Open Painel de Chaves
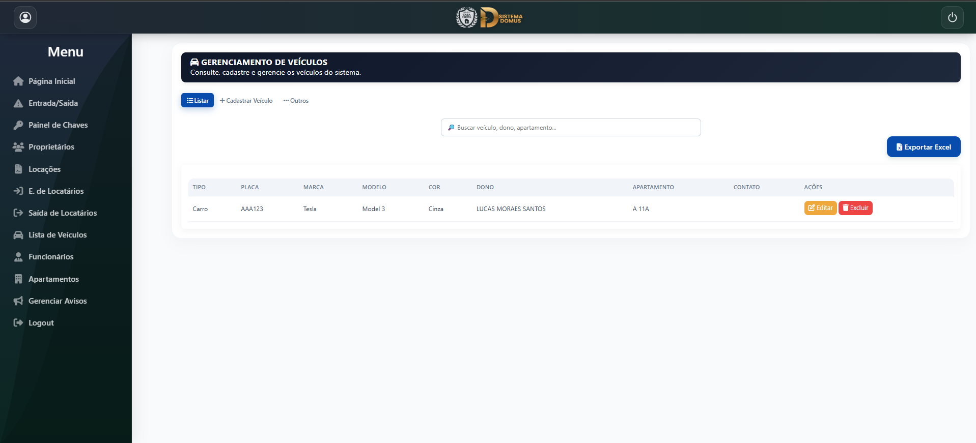 click(x=58, y=125)
